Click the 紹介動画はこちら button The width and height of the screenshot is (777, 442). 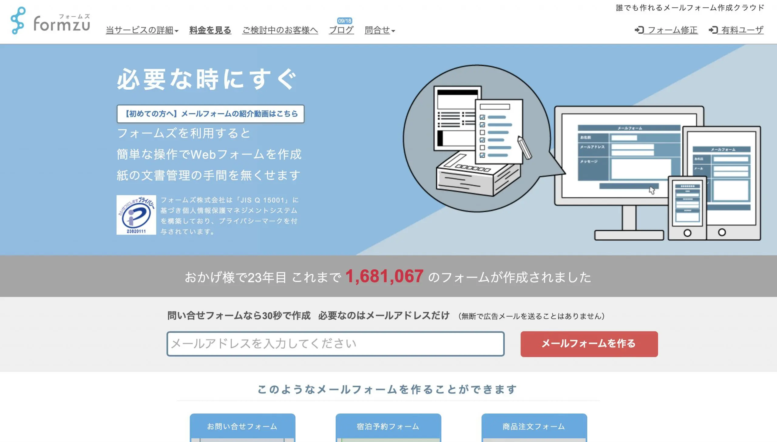coord(211,113)
